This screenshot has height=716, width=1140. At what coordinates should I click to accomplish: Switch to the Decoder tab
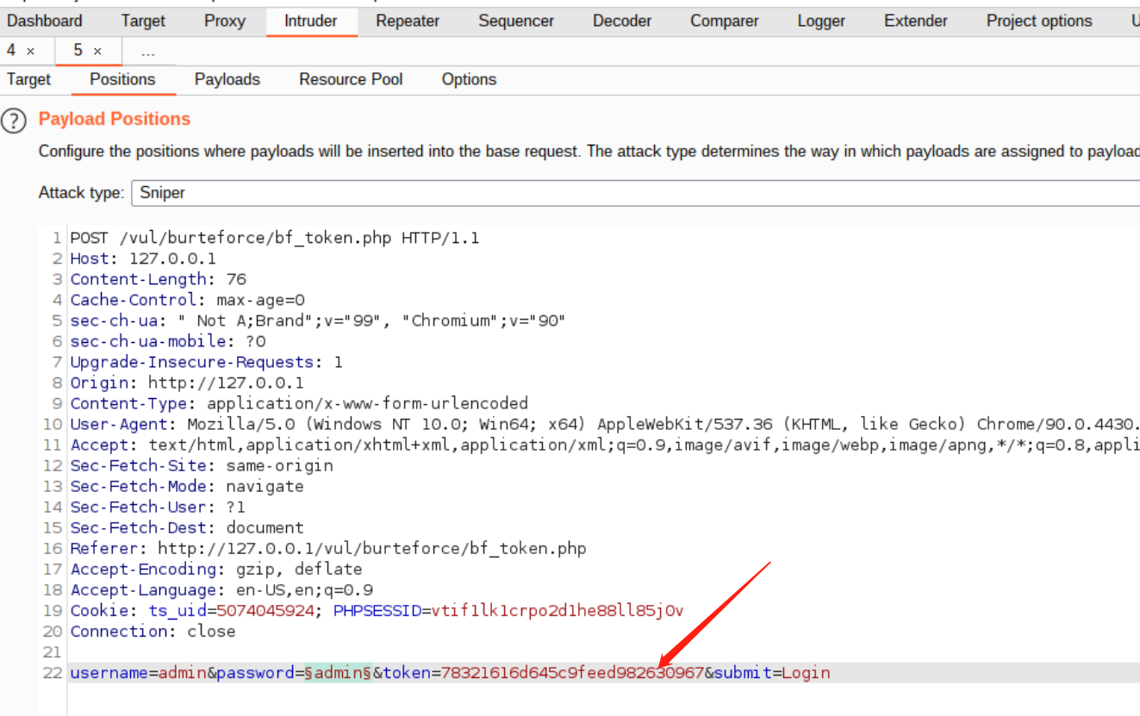coord(622,22)
